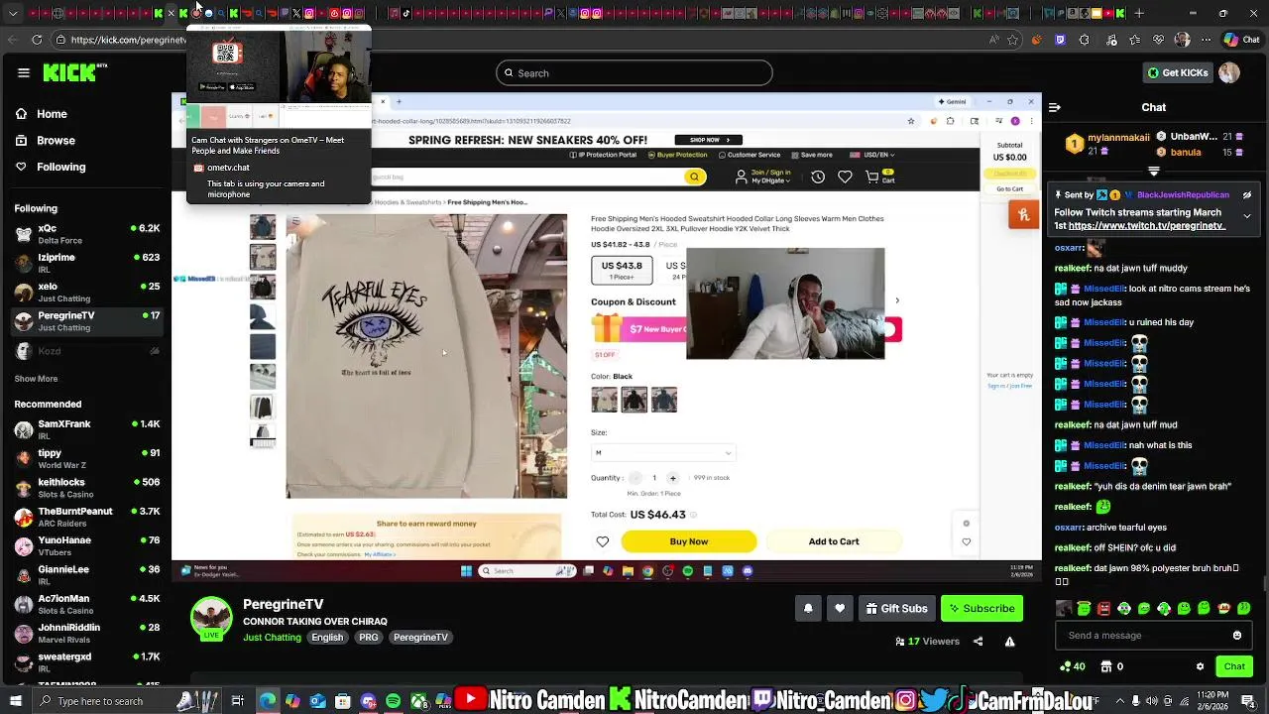Open AcTionMan recommended channel
This screenshot has width=1269, height=714.
click(x=86, y=604)
